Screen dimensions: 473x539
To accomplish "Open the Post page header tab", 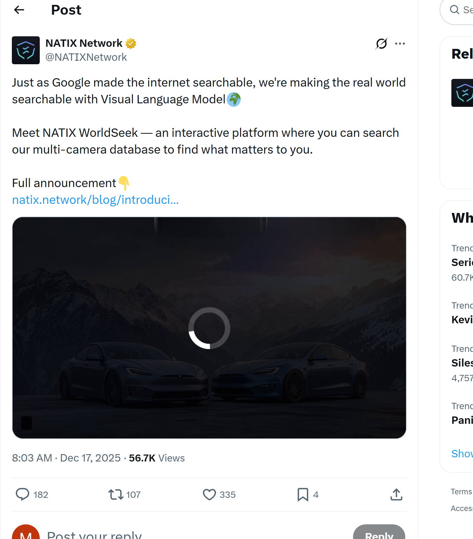I will [x=66, y=10].
